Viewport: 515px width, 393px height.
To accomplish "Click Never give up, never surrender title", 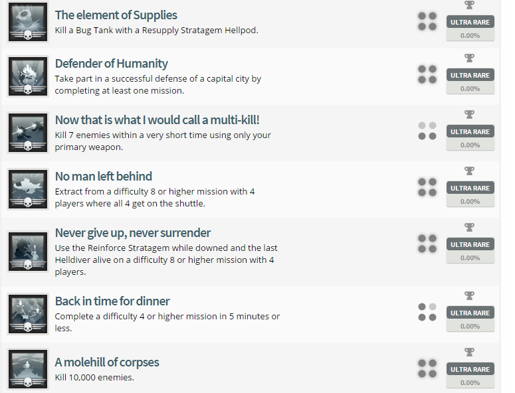I will pyautogui.click(x=133, y=233).
